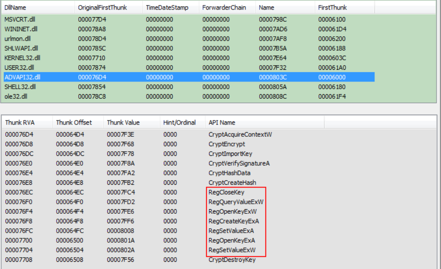Select the RegQueryValueExW API entry

pos(236,202)
